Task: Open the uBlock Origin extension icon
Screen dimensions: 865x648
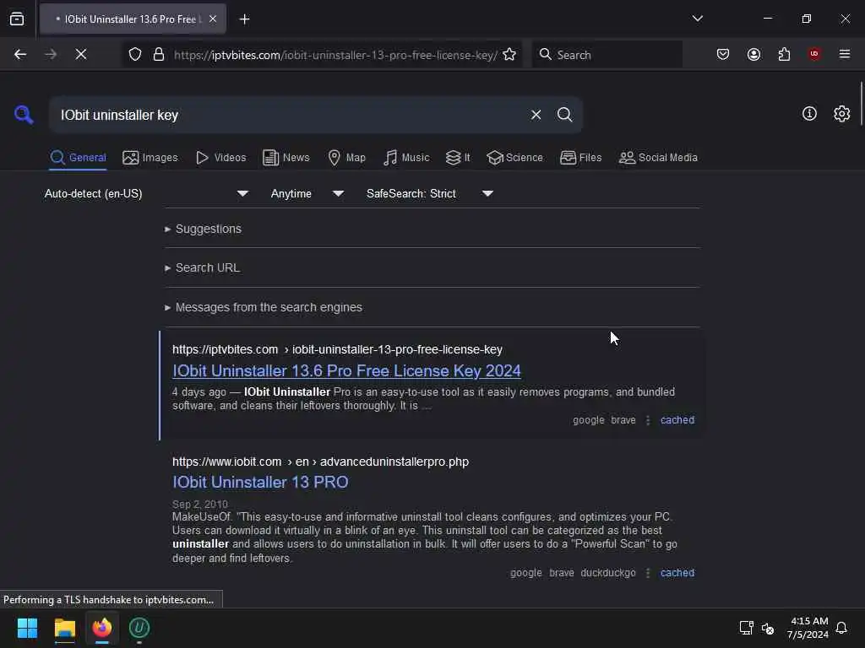Action: click(x=814, y=54)
